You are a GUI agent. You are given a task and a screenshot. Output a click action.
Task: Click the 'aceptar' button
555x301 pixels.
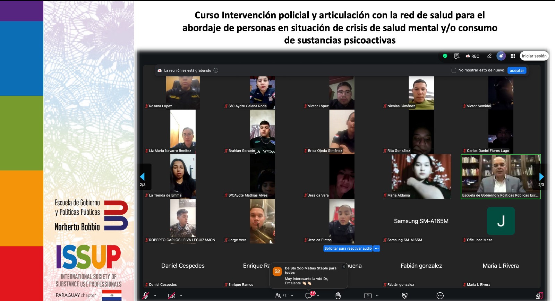click(517, 70)
